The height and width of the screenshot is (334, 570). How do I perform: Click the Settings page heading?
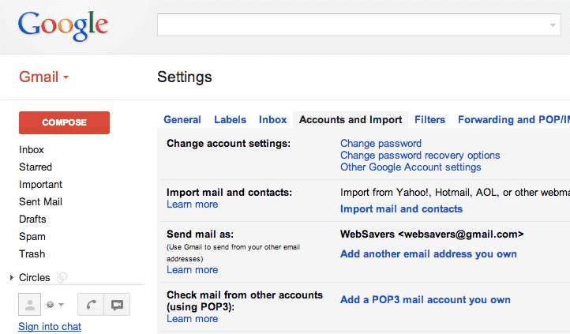coord(184,77)
